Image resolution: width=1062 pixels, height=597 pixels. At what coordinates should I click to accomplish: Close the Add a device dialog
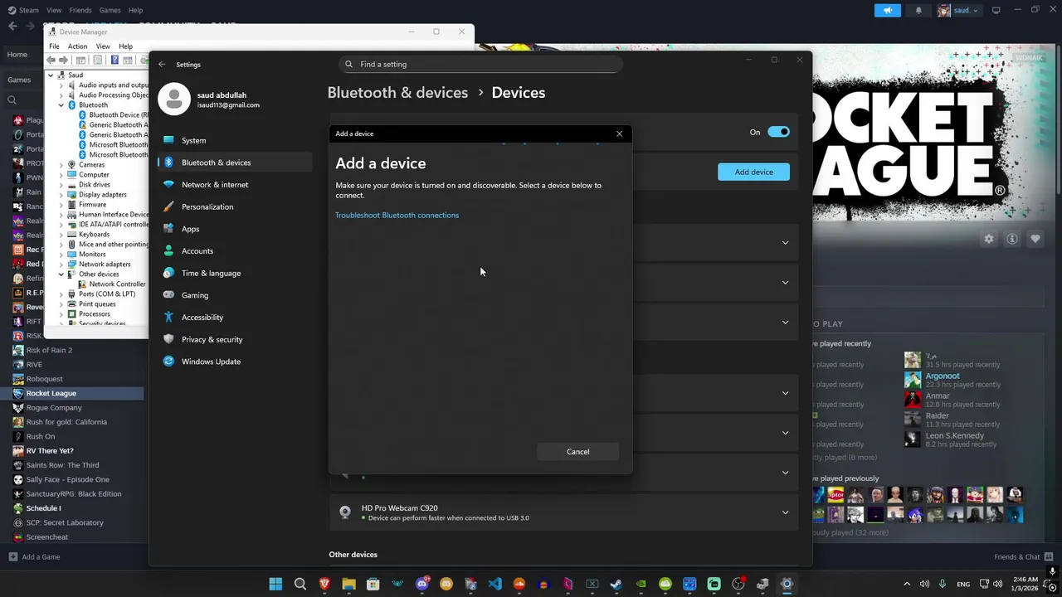[x=619, y=133]
